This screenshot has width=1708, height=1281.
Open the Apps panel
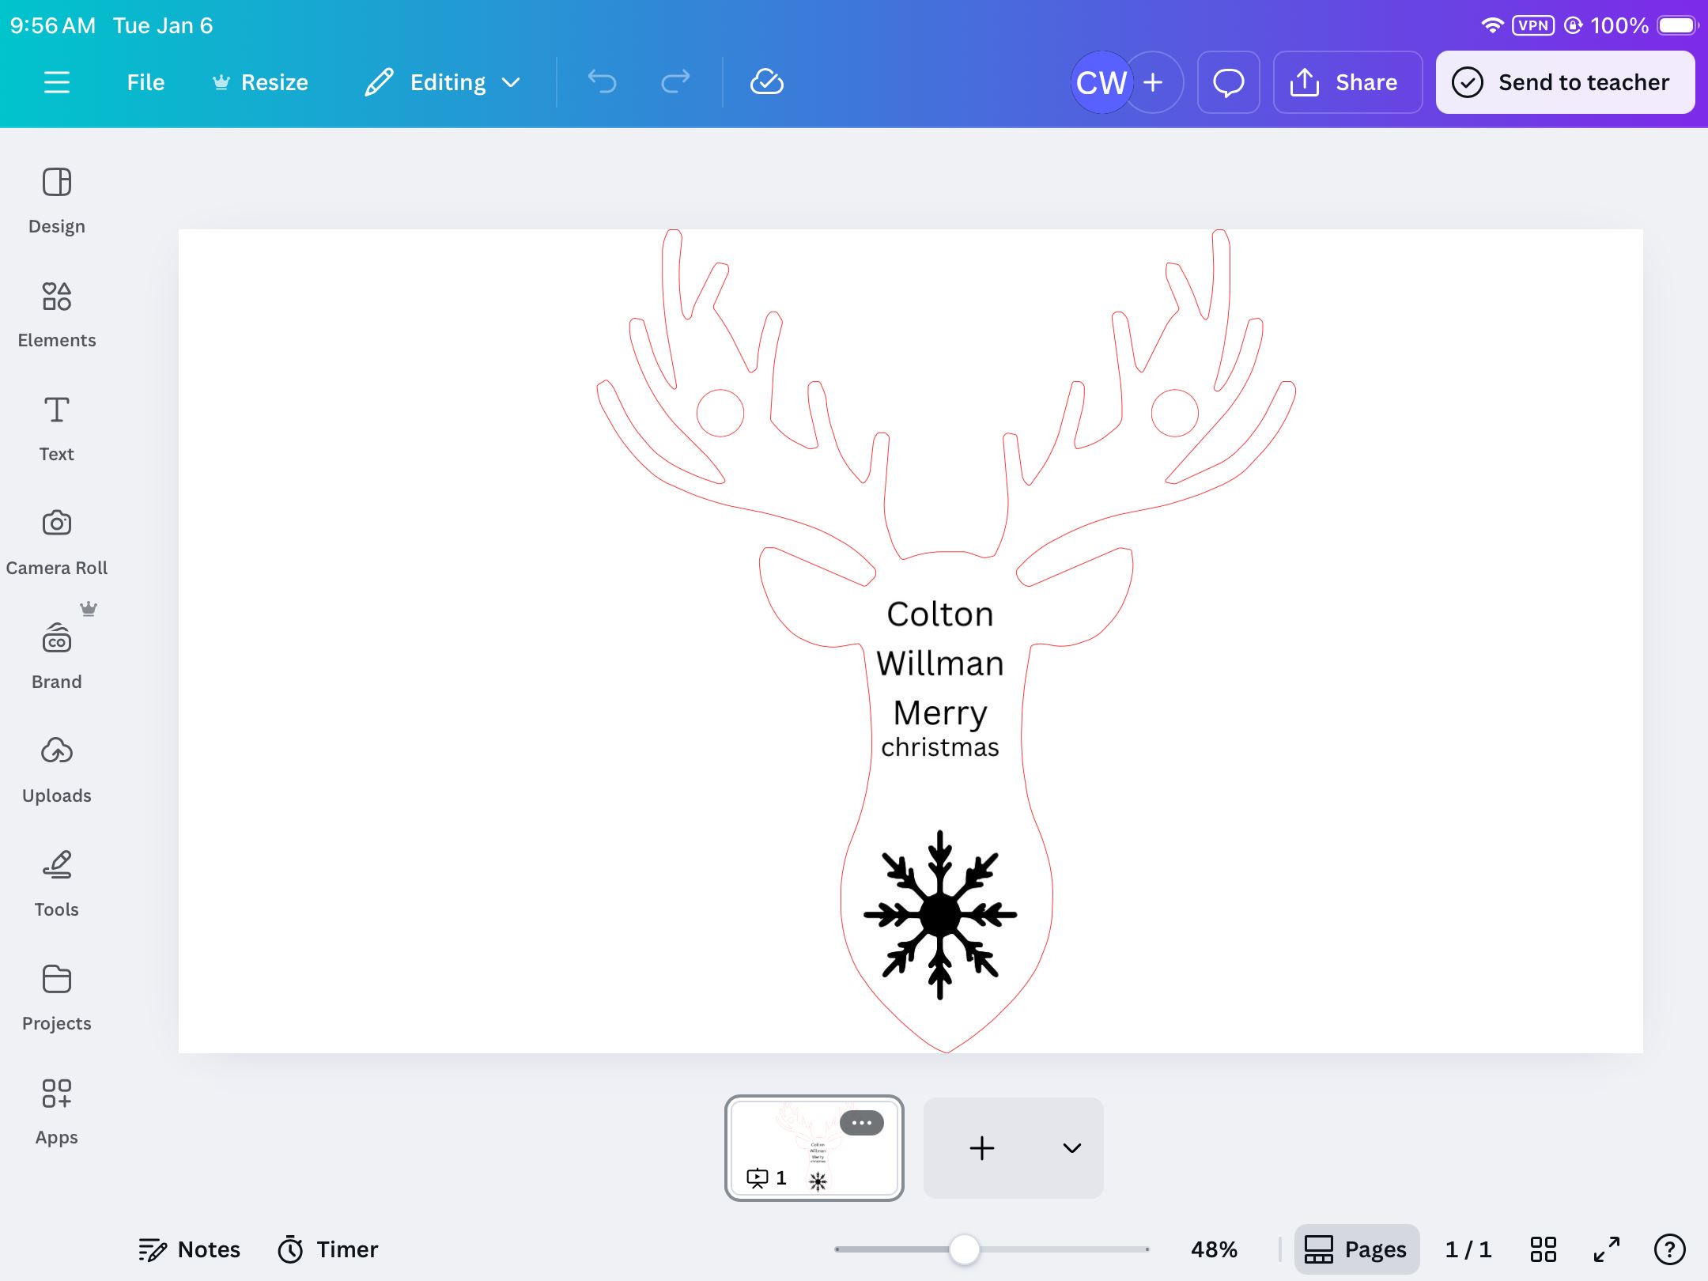click(x=56, y=1112)
